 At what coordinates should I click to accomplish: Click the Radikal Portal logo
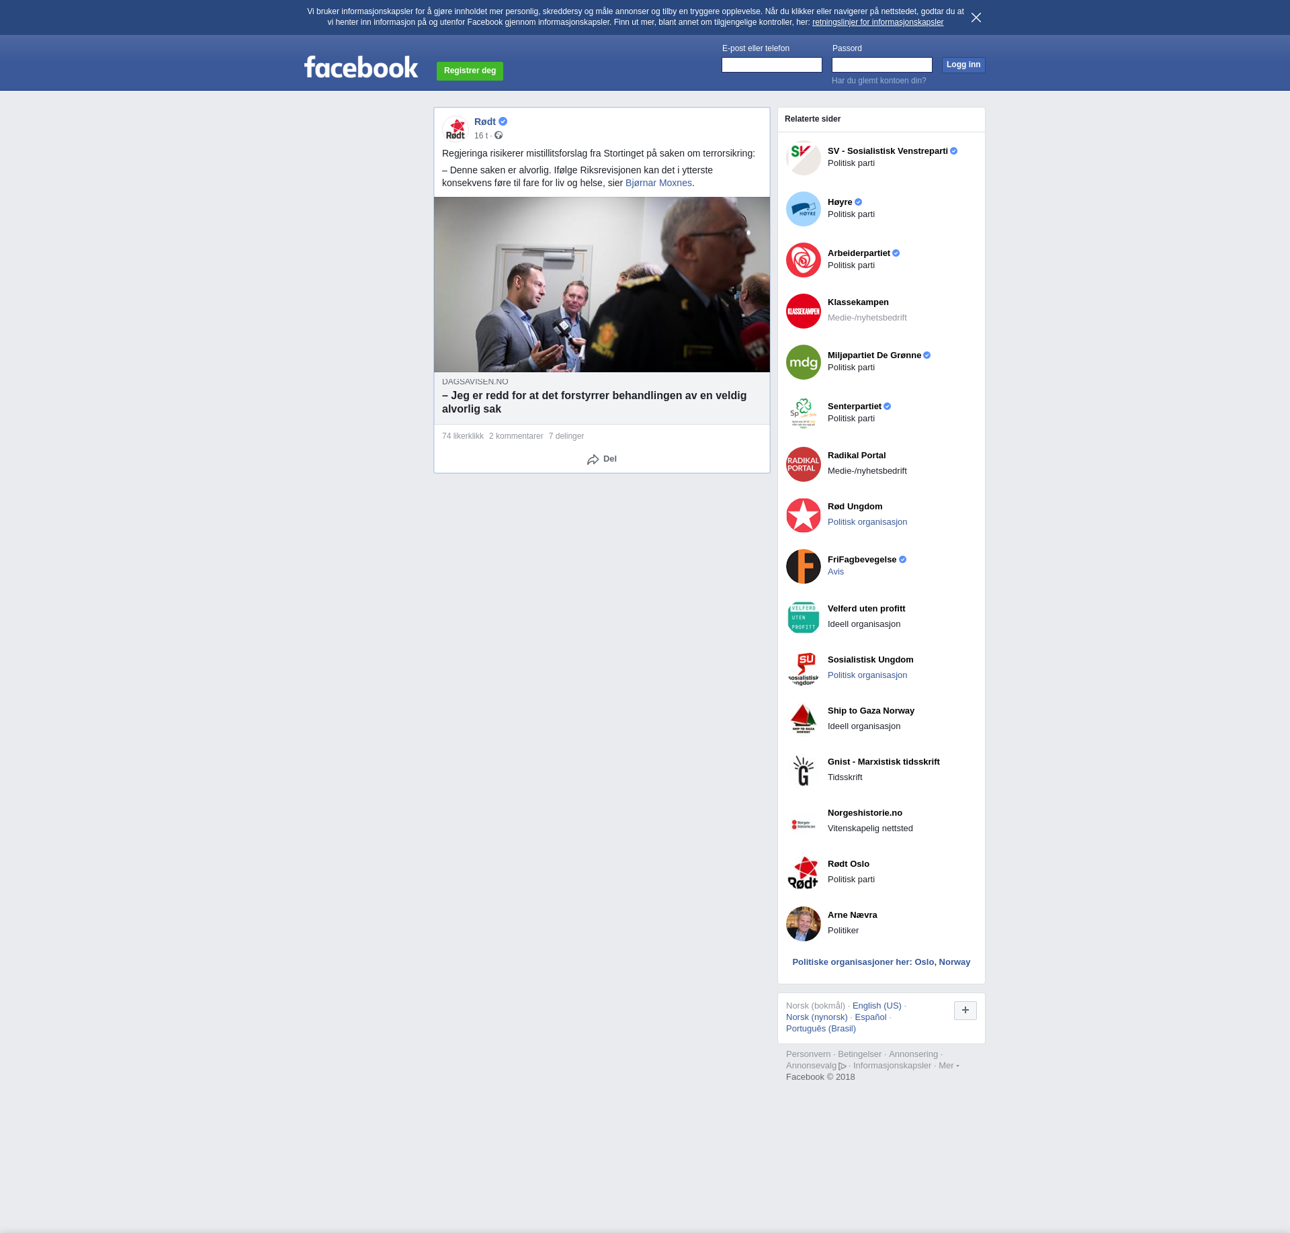804,464
